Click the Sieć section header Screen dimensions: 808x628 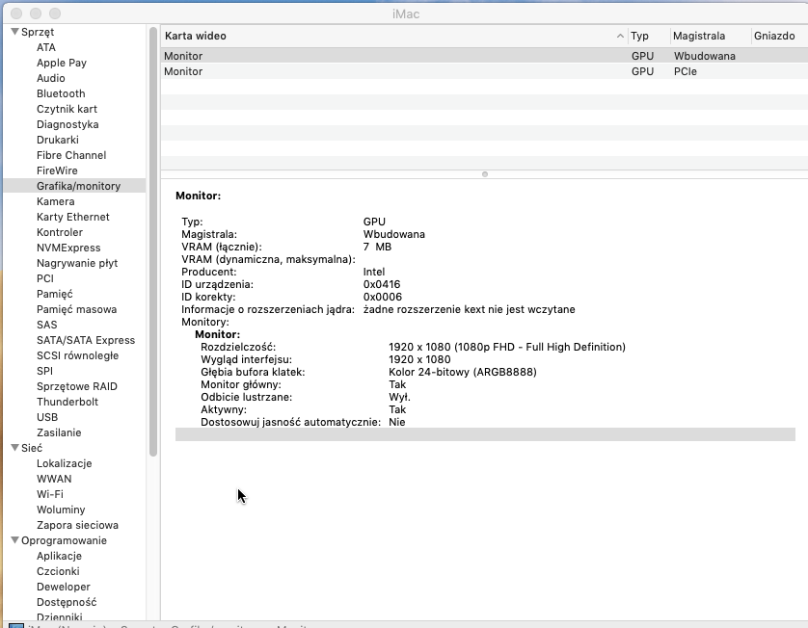tap(32, 448)
